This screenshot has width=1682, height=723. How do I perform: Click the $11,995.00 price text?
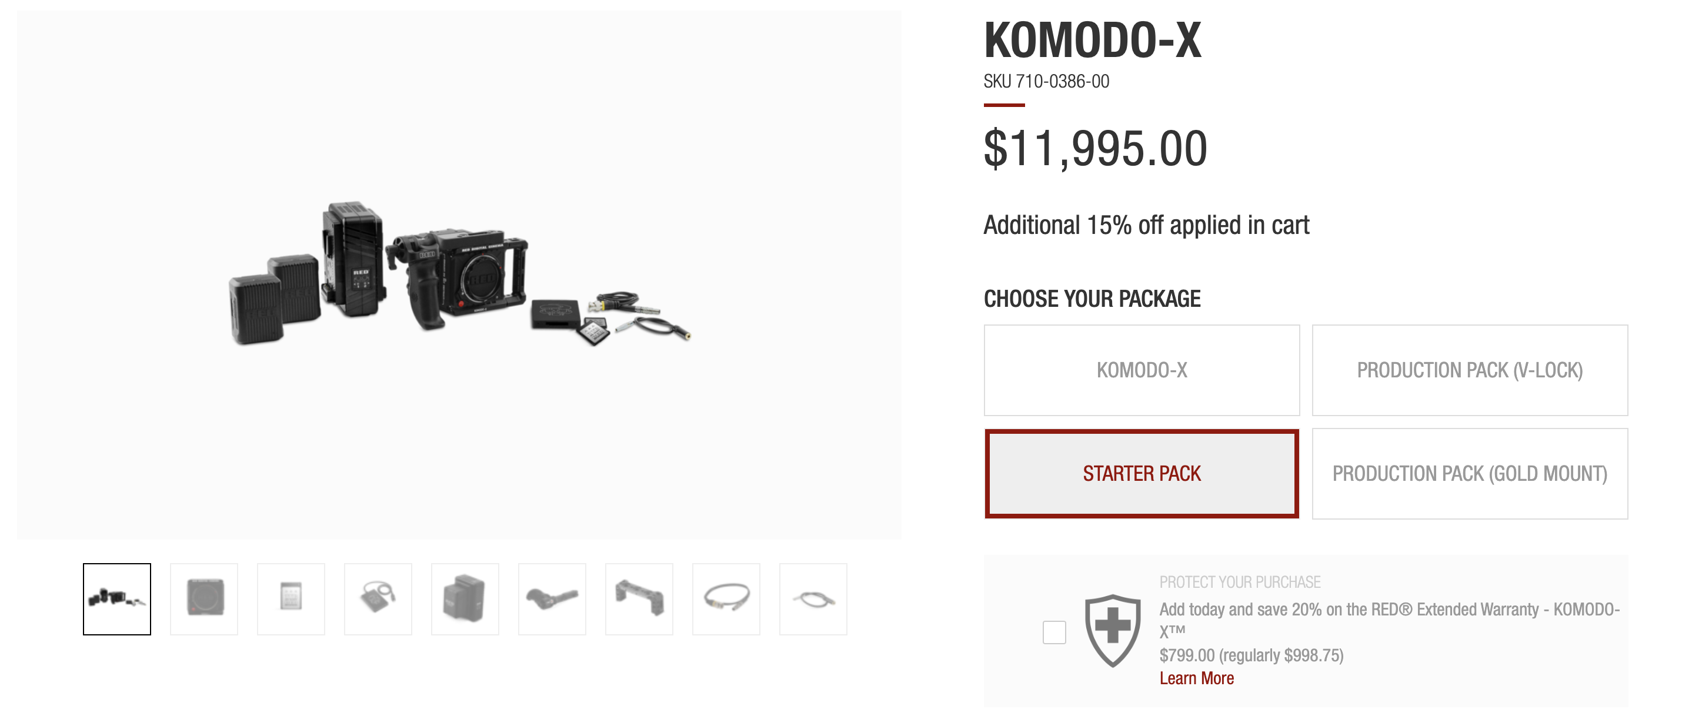[x=1095, y=149]
